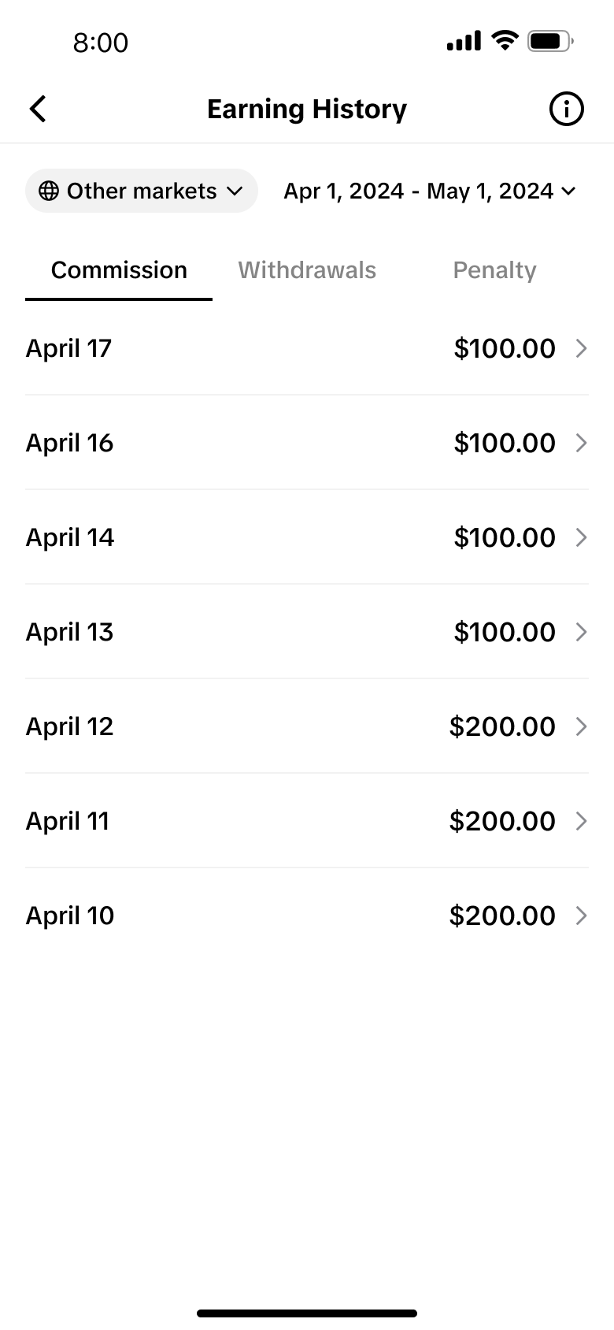The width and height of the screenshot is (614, 1330).
Task: Tap the Wi-Fi status icon
Action: pyautogui.click(x=505, y=40)
